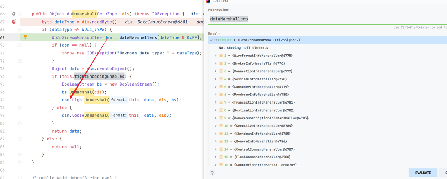This screenshot has width=447, height=179.
Task: Expand the TransactionInfoMarshaller@6781 entry
Action: tap(216, 102)
